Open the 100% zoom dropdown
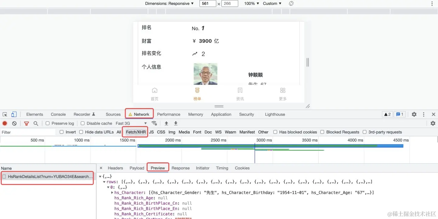The width and height of the screenshot is (438, 219). [x=252, y=4]
